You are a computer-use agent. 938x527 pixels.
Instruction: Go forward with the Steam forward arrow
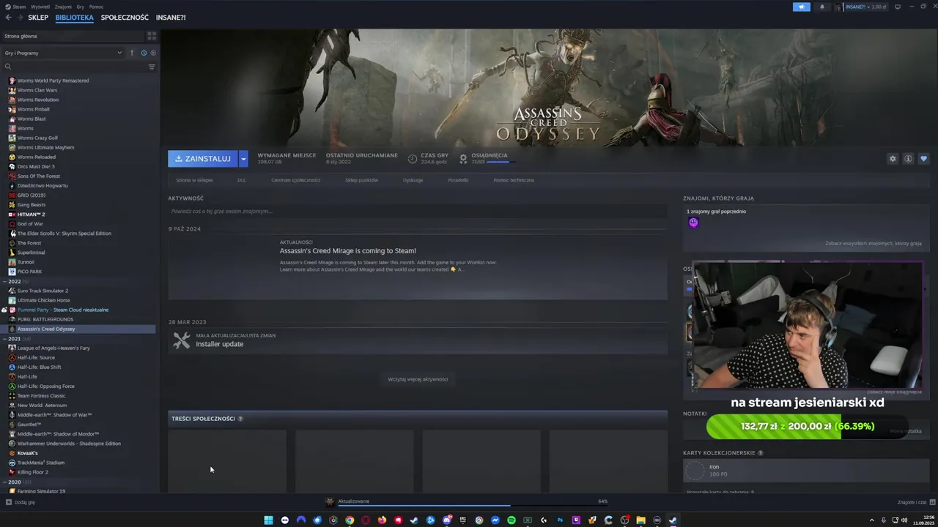tap(19, 18)
